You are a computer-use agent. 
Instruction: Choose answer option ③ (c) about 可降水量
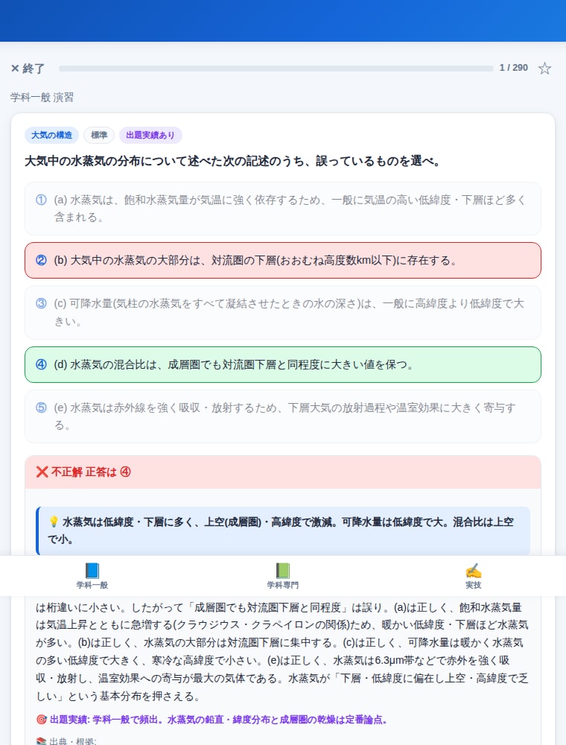282,312
